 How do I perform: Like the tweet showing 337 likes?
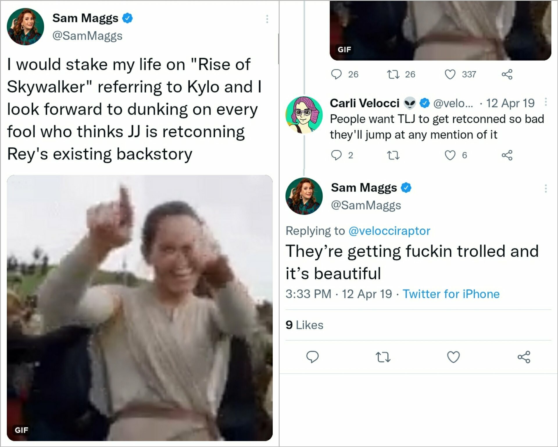tap(450, 74)
